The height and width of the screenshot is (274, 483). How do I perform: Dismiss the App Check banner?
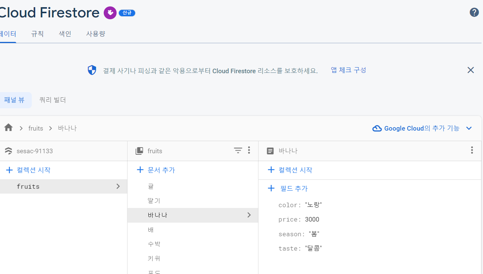pos(471,70)
